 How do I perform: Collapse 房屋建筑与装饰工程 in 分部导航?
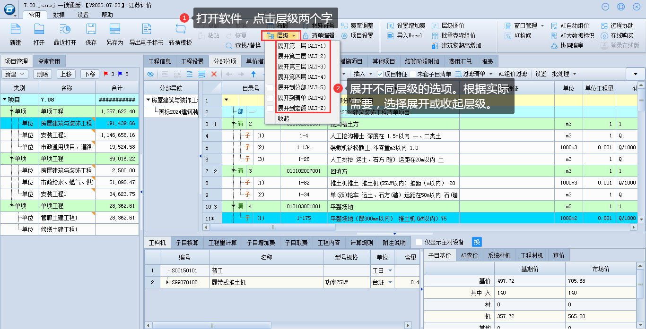click(148, 100)
